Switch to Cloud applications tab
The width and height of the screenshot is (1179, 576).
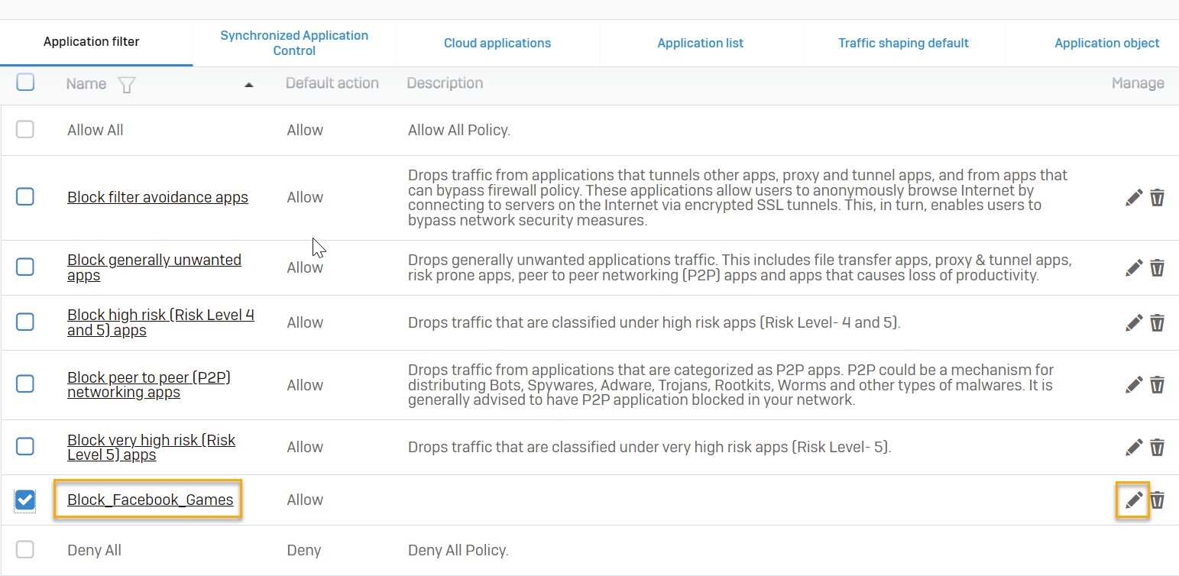[497, 43]
